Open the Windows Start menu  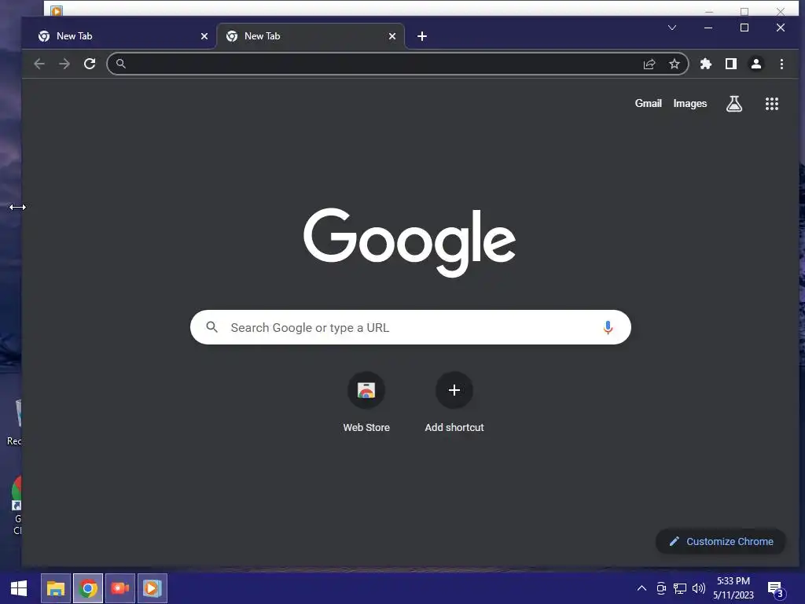19,588
